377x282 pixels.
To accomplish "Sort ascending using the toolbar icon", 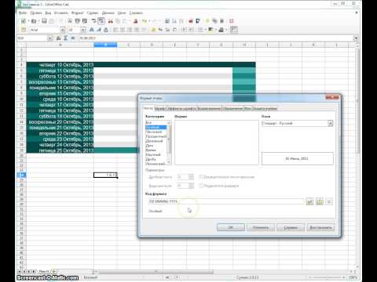I will tap(174, 21).
